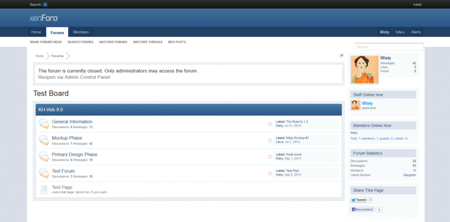Click the open quick navigation icon
Screen dimensions: 450x222
point(341,56)
